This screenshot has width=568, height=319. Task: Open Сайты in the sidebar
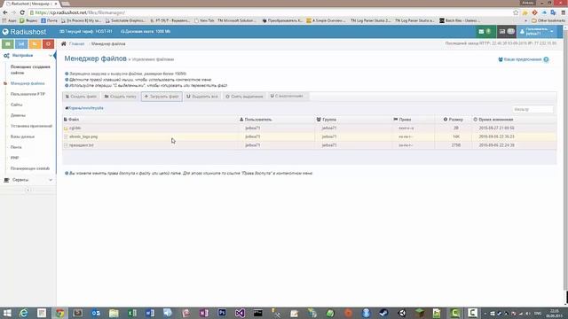(17, 105)
